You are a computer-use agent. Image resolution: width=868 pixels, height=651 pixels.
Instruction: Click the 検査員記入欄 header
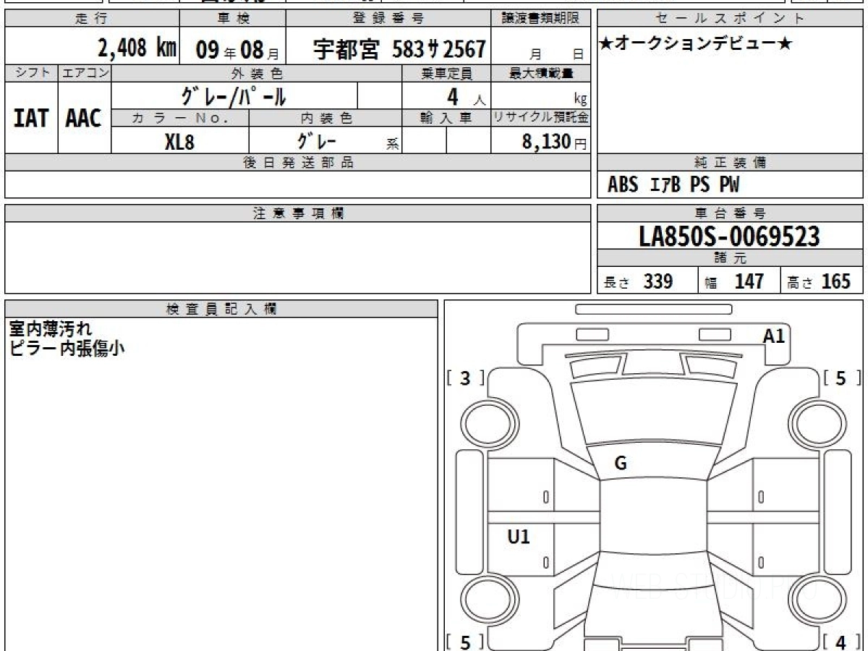point(221,309)
